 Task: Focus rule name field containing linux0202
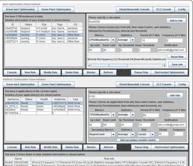point(109,22)
